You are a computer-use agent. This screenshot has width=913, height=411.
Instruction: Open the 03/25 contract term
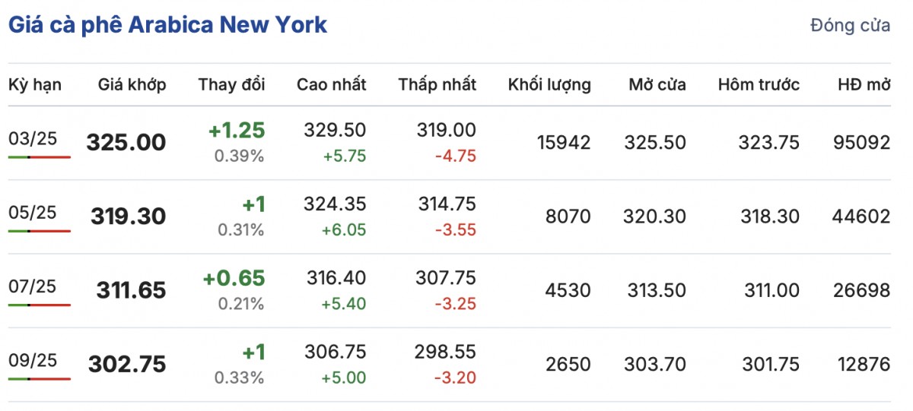pos(33,138)
